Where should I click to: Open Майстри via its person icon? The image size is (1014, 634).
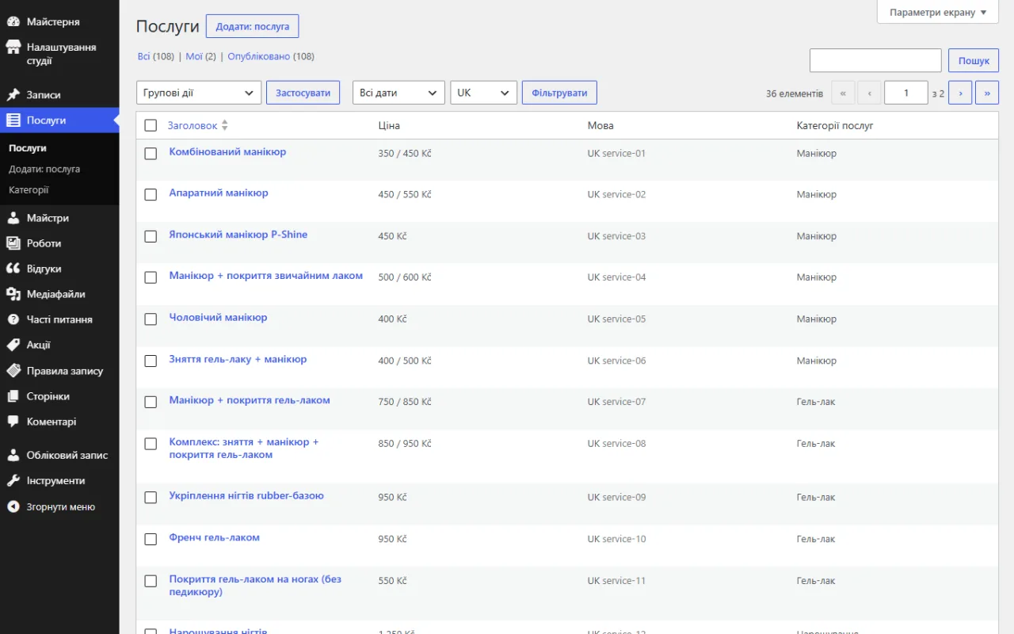click(x=13, y=218)
